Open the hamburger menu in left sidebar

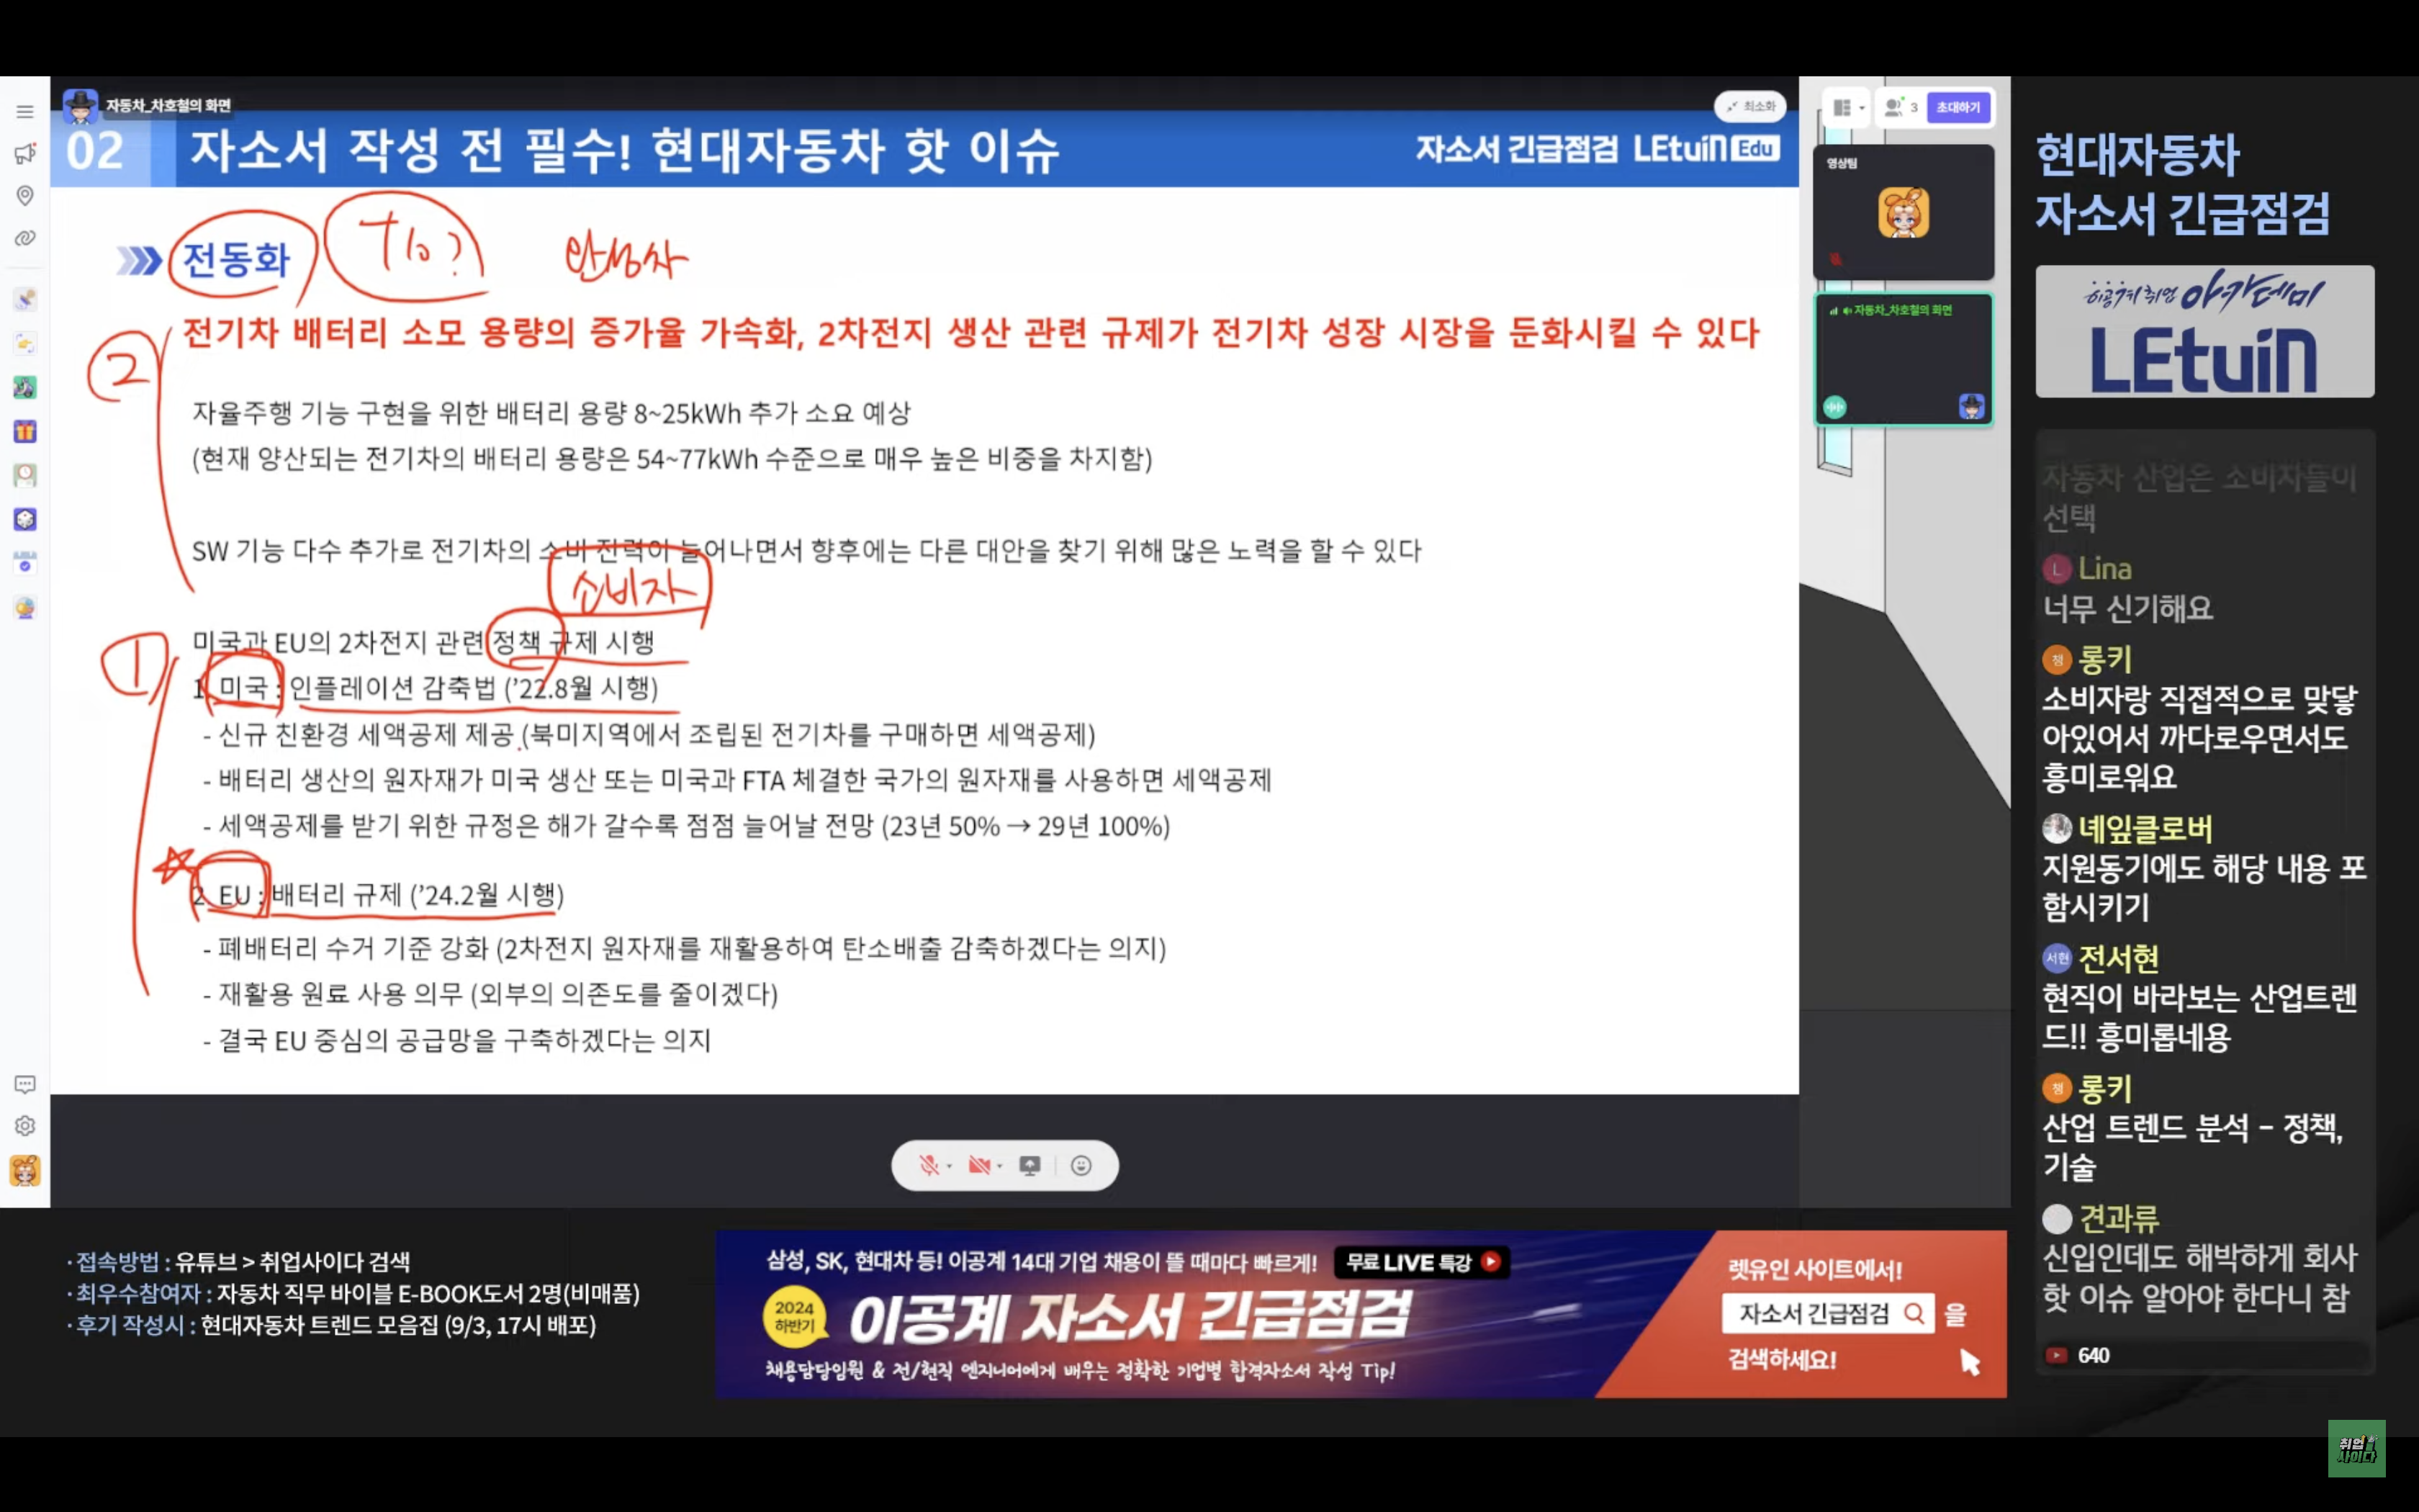(25, 111)
